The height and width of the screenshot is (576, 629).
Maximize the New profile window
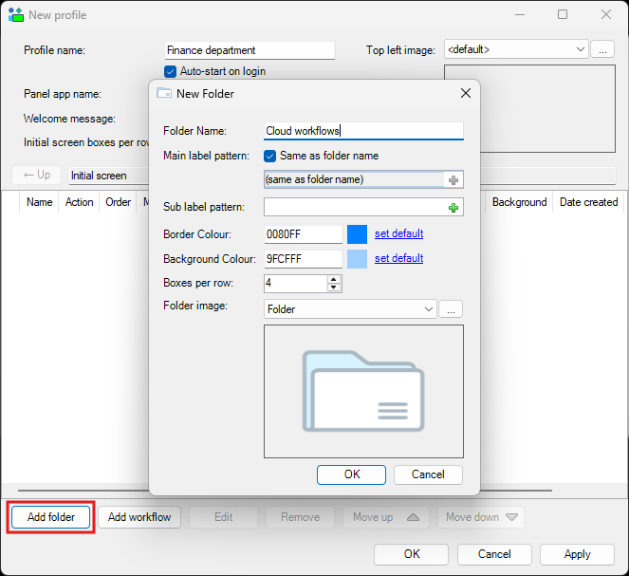coord(563,15)
